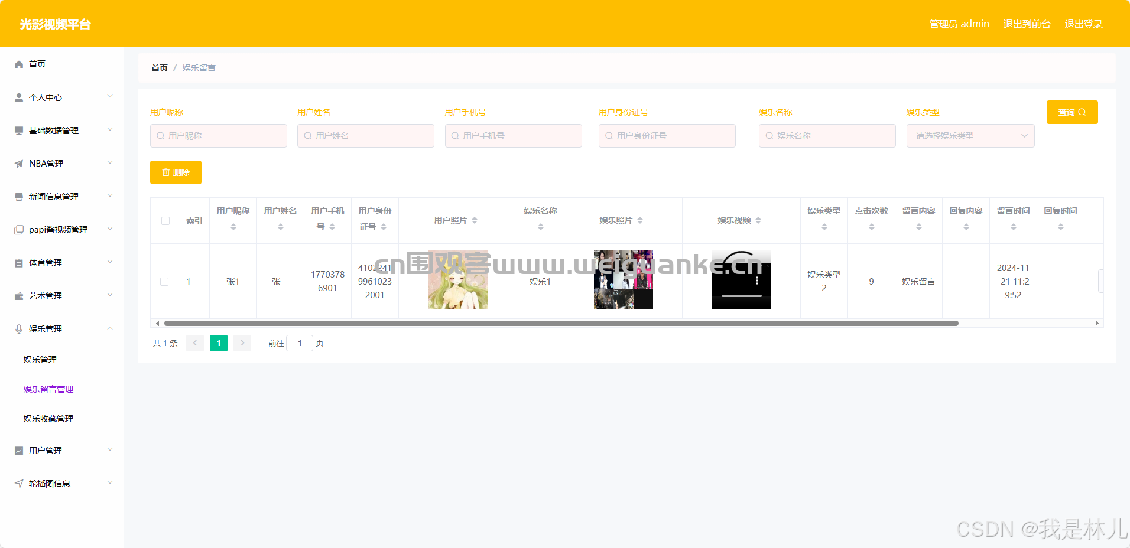Click the paper plane icon beside NBA管理

point(19,164)
